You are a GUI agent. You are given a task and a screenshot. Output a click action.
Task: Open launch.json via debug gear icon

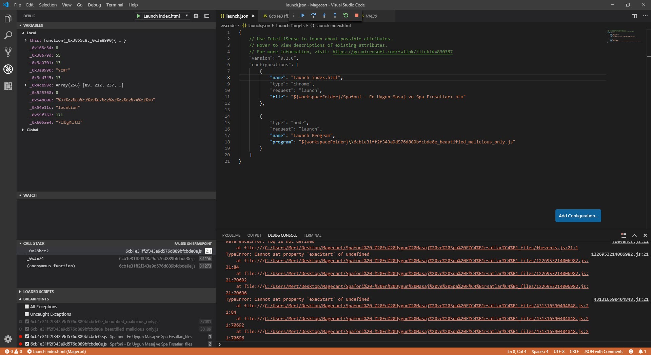coord(196,16)
